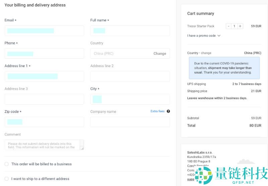Focus the Address line 3 field
Screen dimensions: 268x186
(44, 99)
